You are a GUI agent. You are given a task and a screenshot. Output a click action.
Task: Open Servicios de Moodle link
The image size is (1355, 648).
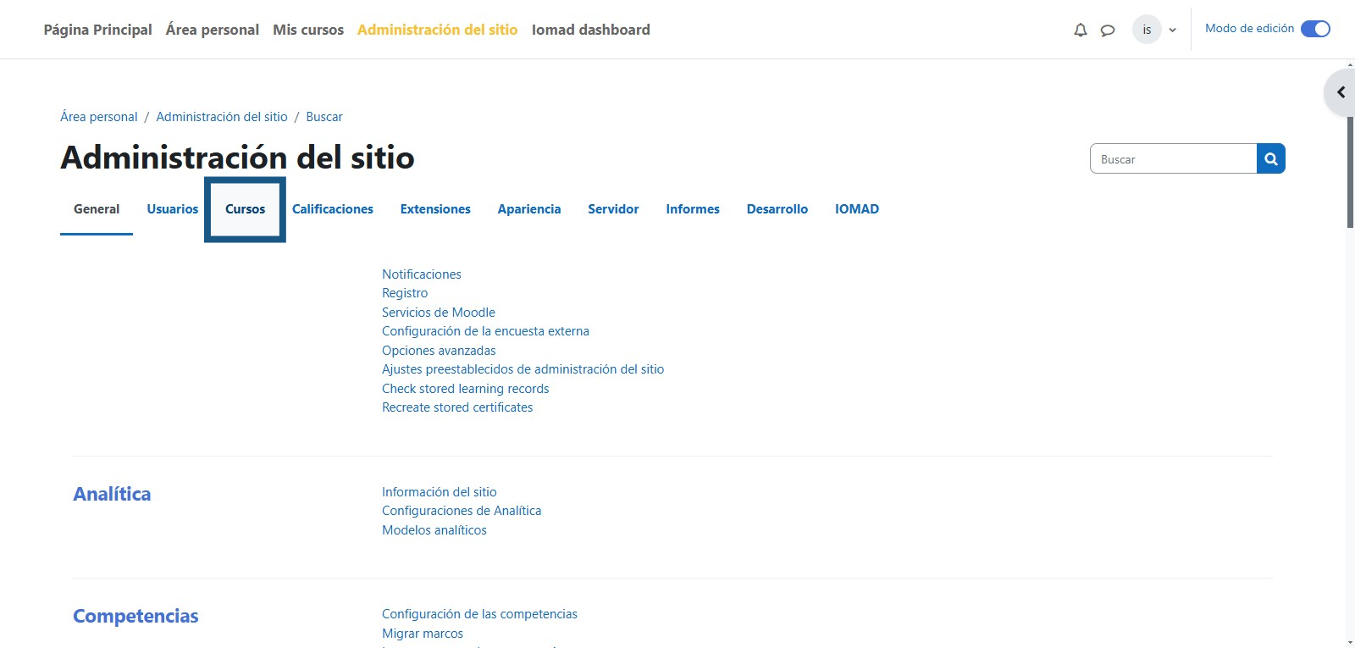coord(438,313)
